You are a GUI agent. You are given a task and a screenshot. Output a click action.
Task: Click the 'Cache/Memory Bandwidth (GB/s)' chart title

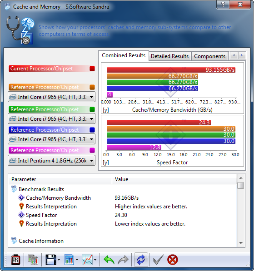[172, 110]
